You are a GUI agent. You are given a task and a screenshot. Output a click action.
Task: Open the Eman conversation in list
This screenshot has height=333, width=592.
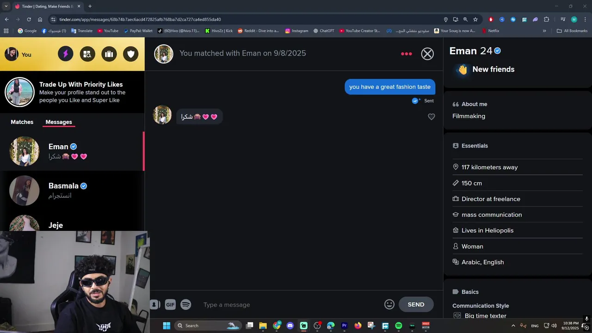tap(72, 151)
